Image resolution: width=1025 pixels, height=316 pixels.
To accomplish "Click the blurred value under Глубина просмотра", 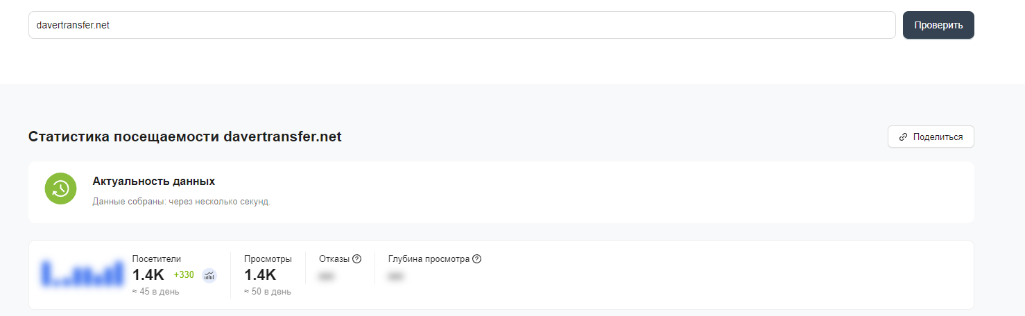I will 396,276.
